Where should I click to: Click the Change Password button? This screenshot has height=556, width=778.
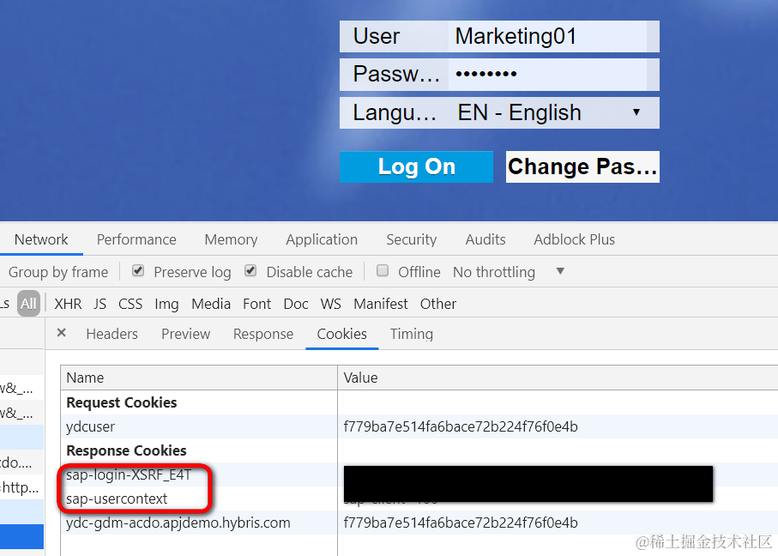pos(582,166)
